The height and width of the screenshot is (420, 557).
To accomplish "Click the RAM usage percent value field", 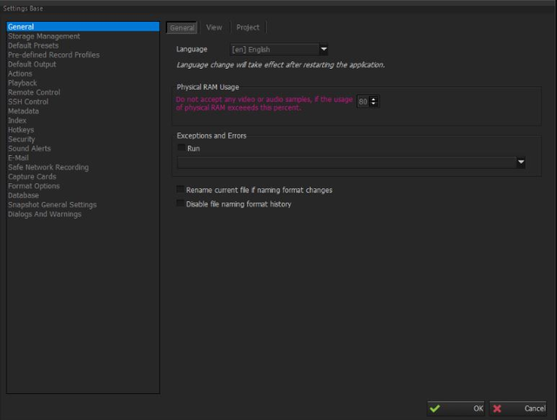I will [364, 101].
